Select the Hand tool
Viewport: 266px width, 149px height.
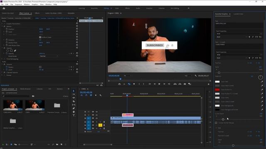click(x=74, y=112)
